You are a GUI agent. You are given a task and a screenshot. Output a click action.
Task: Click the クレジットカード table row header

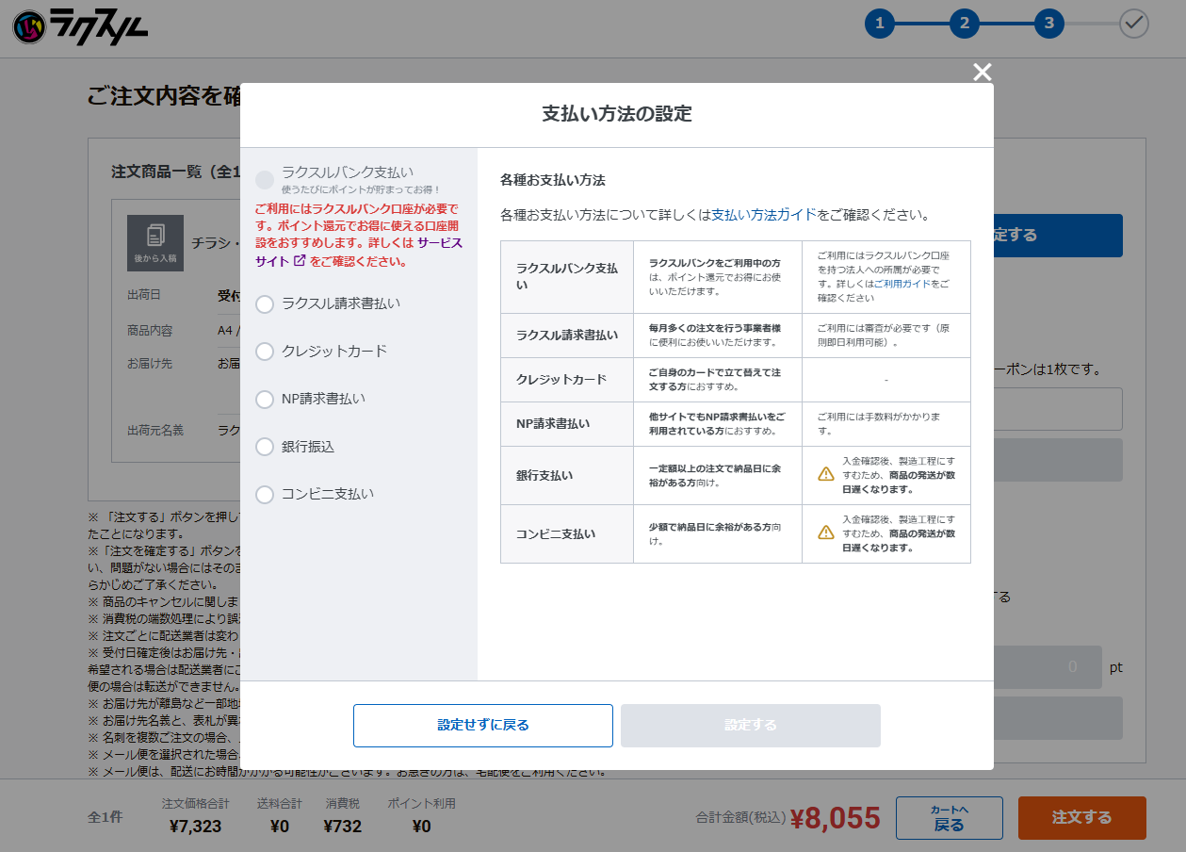point(567,380)
